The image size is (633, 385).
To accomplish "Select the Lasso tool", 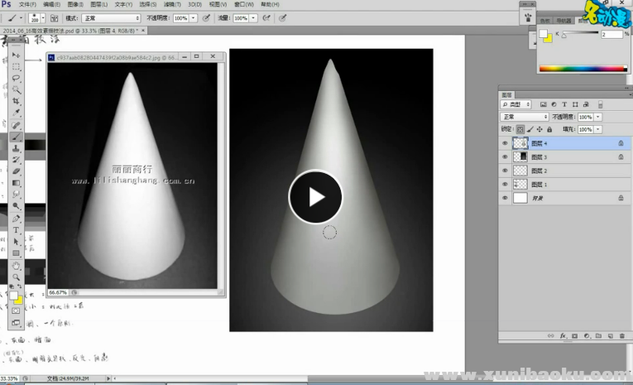I will pos(16,78).
